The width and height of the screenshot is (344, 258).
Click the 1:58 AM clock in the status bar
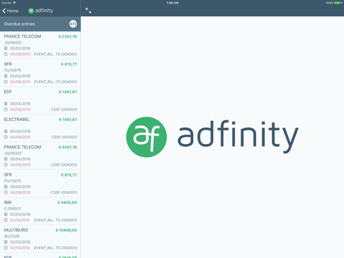[173, 3]
